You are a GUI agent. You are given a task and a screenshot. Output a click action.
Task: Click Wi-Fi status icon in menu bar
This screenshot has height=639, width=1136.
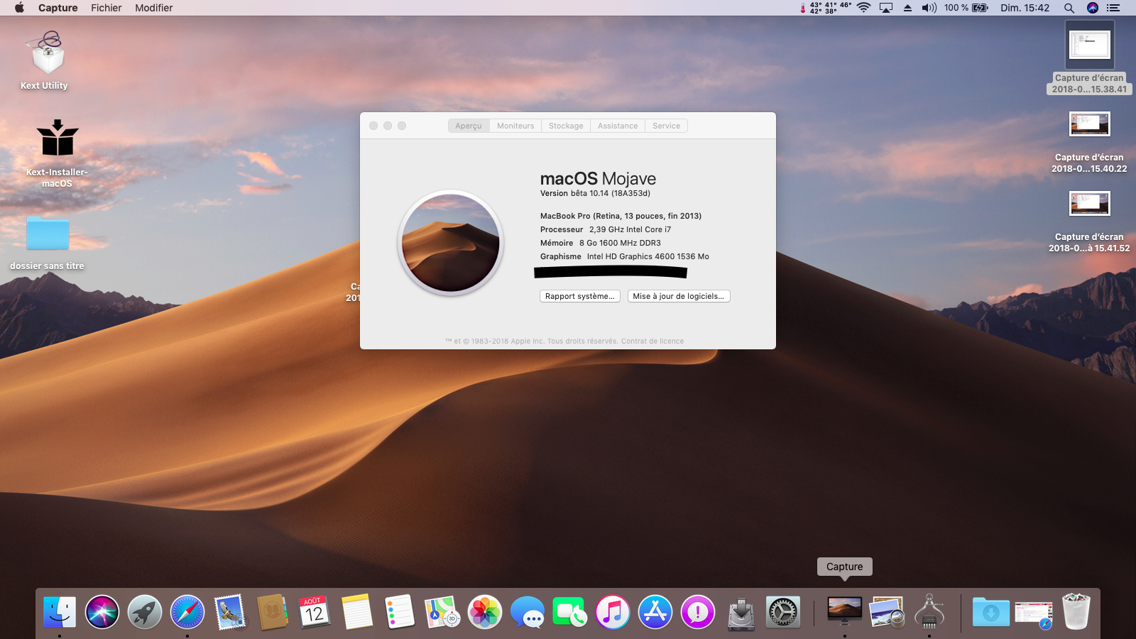(864, 8)
